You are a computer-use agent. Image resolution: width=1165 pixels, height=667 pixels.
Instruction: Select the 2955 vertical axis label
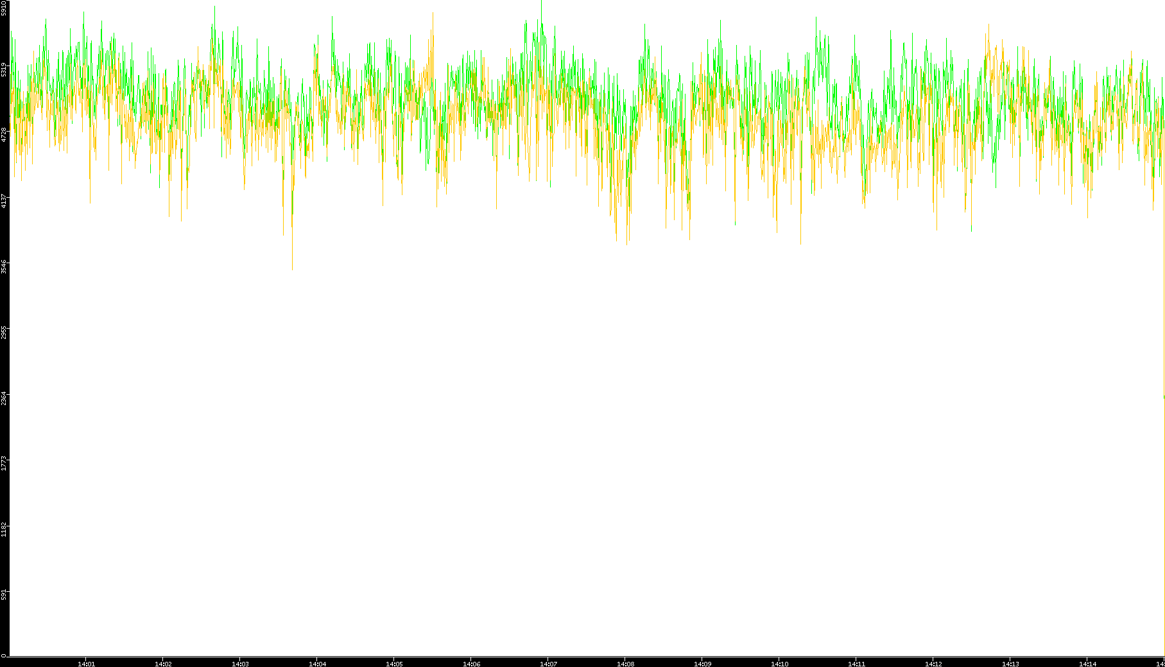click(4, 333)
